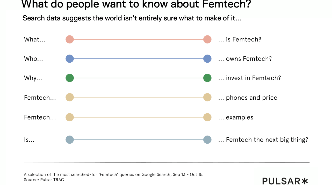Click the "Source: Pulsar TRAC" text
Image resolution: width=332 pixels, height=185 pixels.
44,180
